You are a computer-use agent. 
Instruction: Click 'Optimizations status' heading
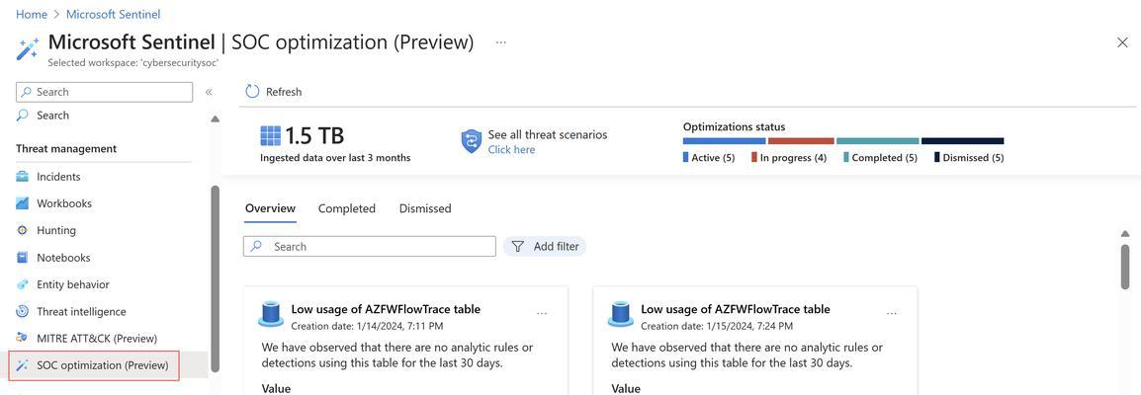[734, 127]
